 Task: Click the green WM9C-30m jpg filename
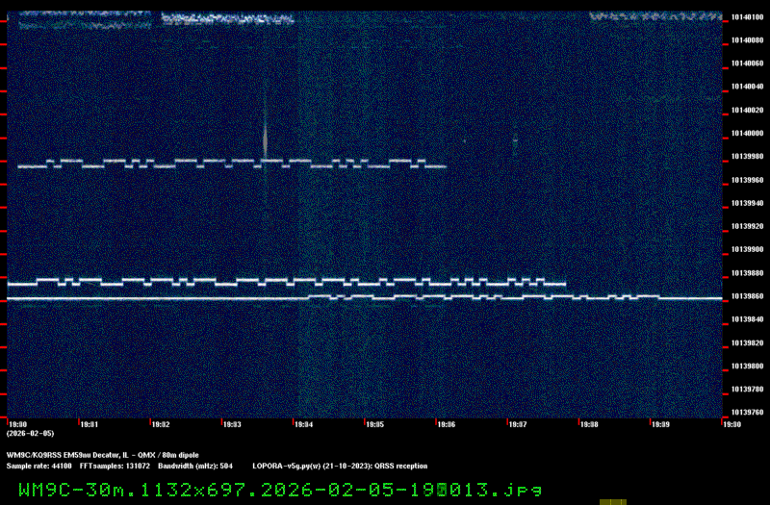[280, 490]
